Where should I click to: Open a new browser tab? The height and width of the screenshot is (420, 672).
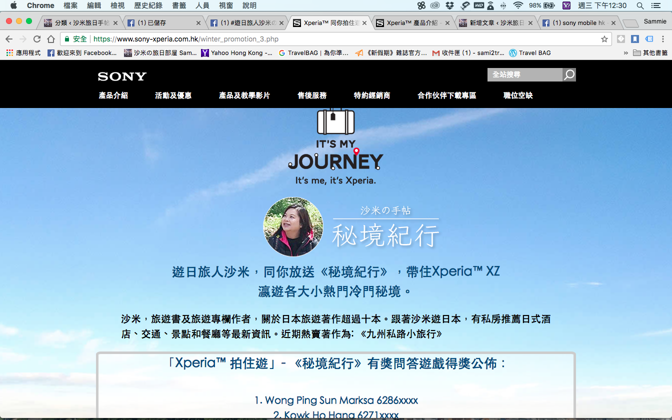[x=630, y=23]
